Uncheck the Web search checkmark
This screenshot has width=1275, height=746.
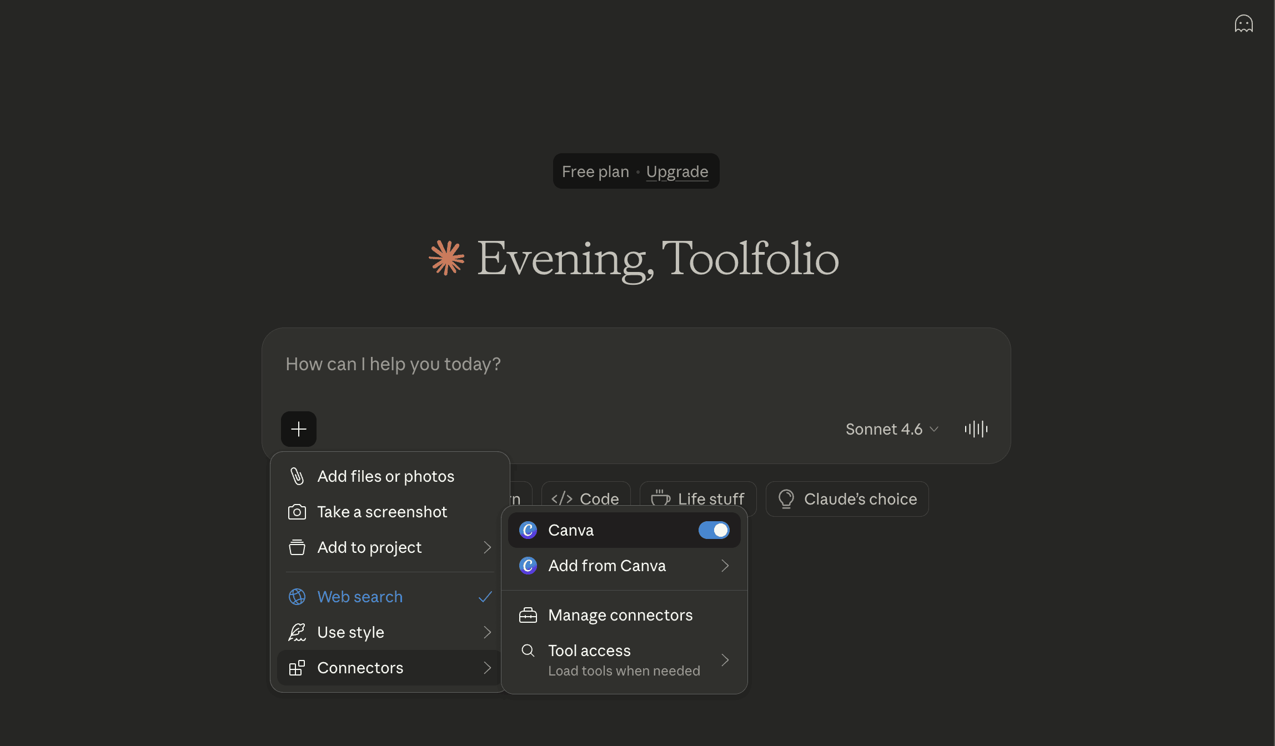485,597
